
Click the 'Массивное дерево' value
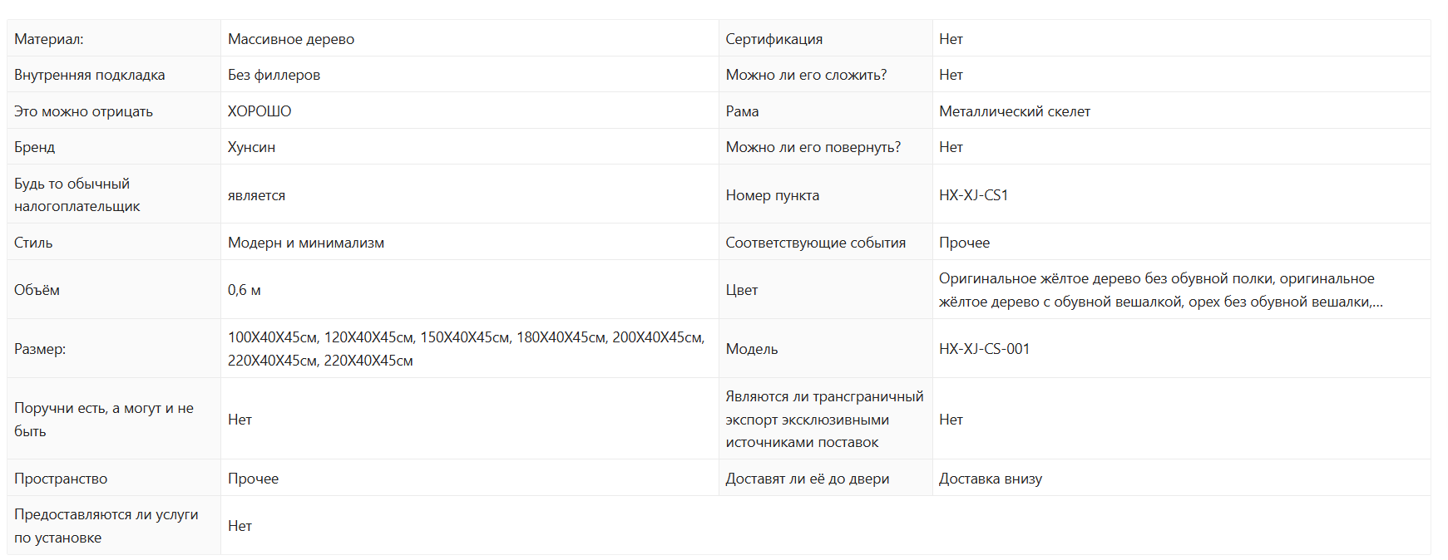(291, 39)
